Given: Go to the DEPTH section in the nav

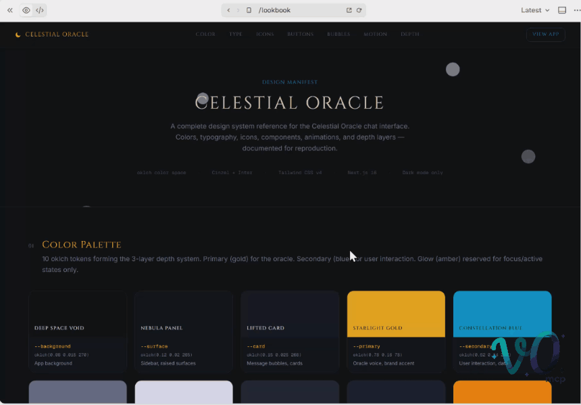Looking at the screenshot, I should [x=410, y=34].
